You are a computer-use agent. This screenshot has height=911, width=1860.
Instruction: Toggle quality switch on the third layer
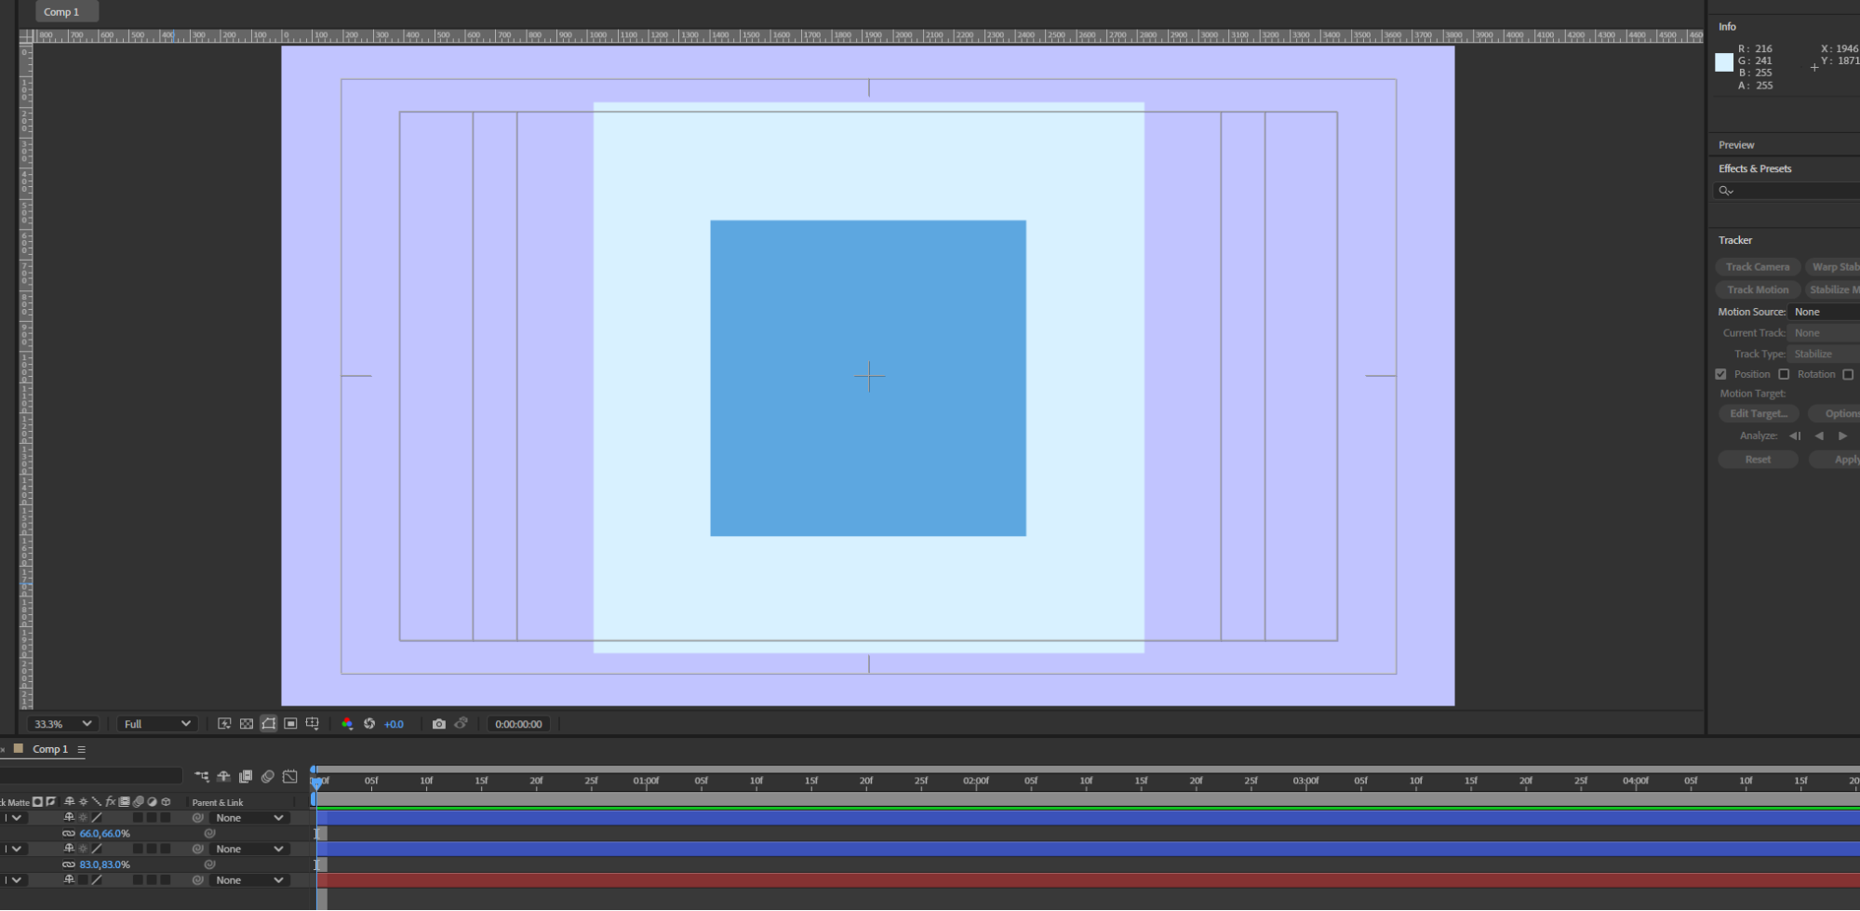[x=96, y=880]
